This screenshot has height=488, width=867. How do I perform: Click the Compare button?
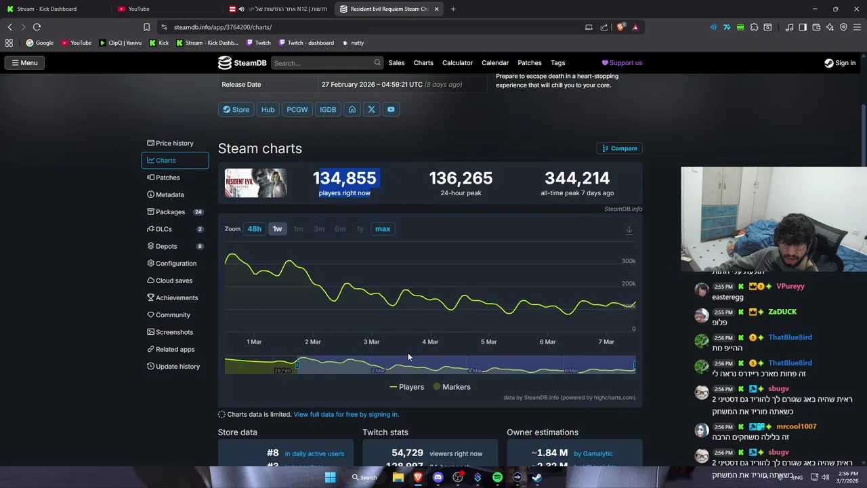(x=620, y=148)
